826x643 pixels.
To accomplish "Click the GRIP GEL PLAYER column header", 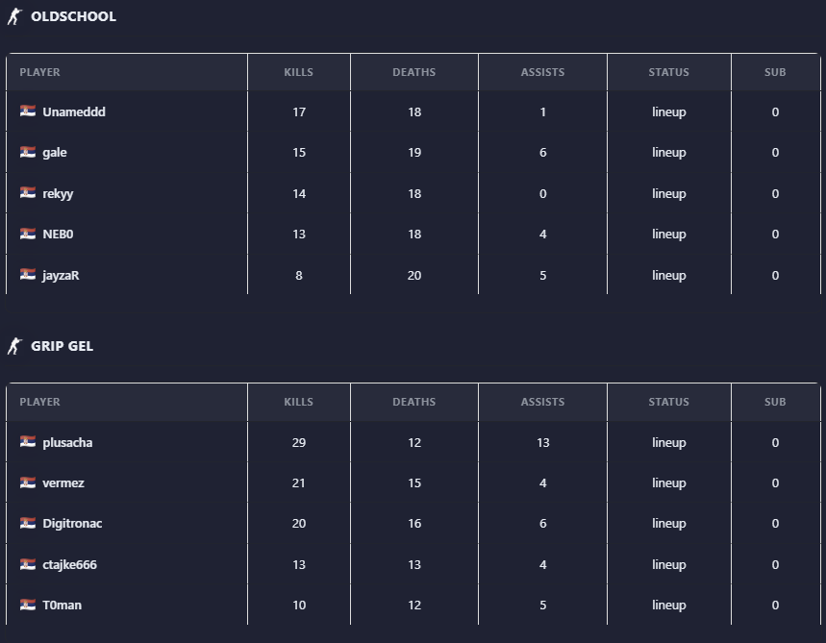I will click(x=40, y=402).
